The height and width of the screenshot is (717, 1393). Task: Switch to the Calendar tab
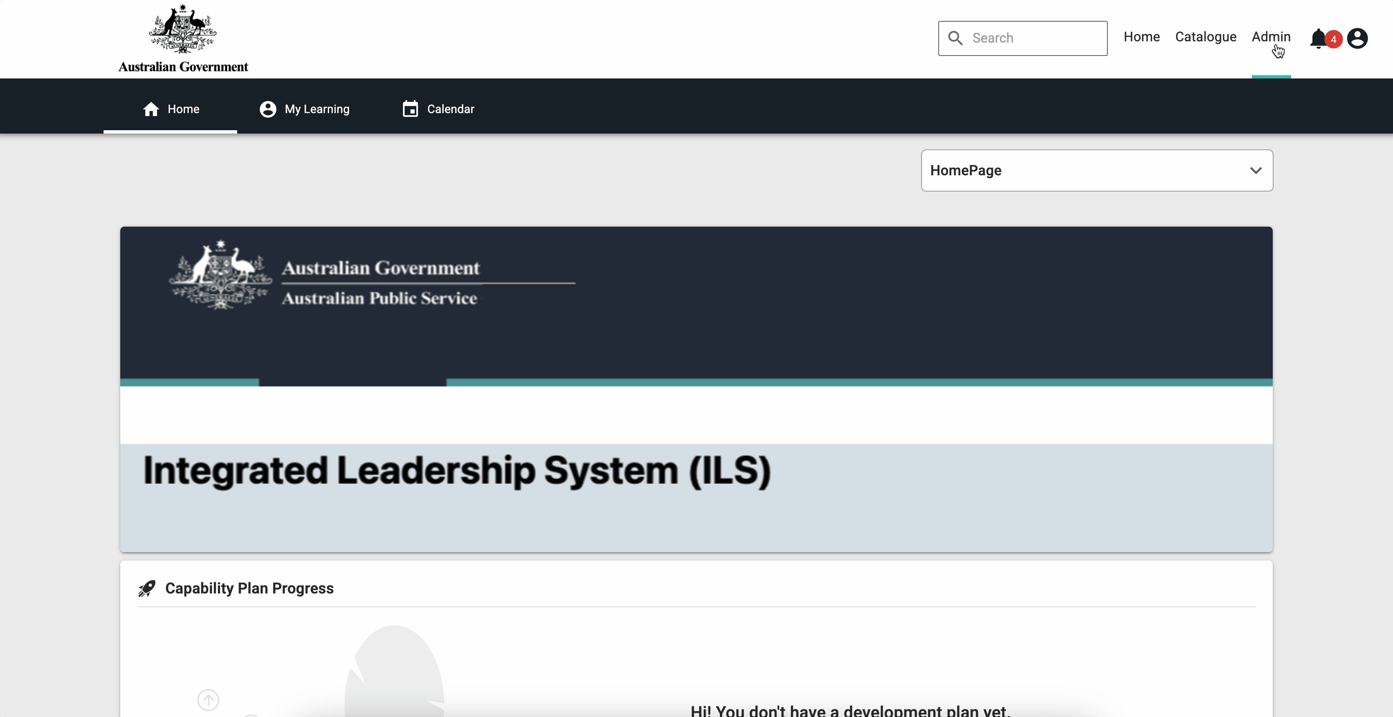click(438, 109)
